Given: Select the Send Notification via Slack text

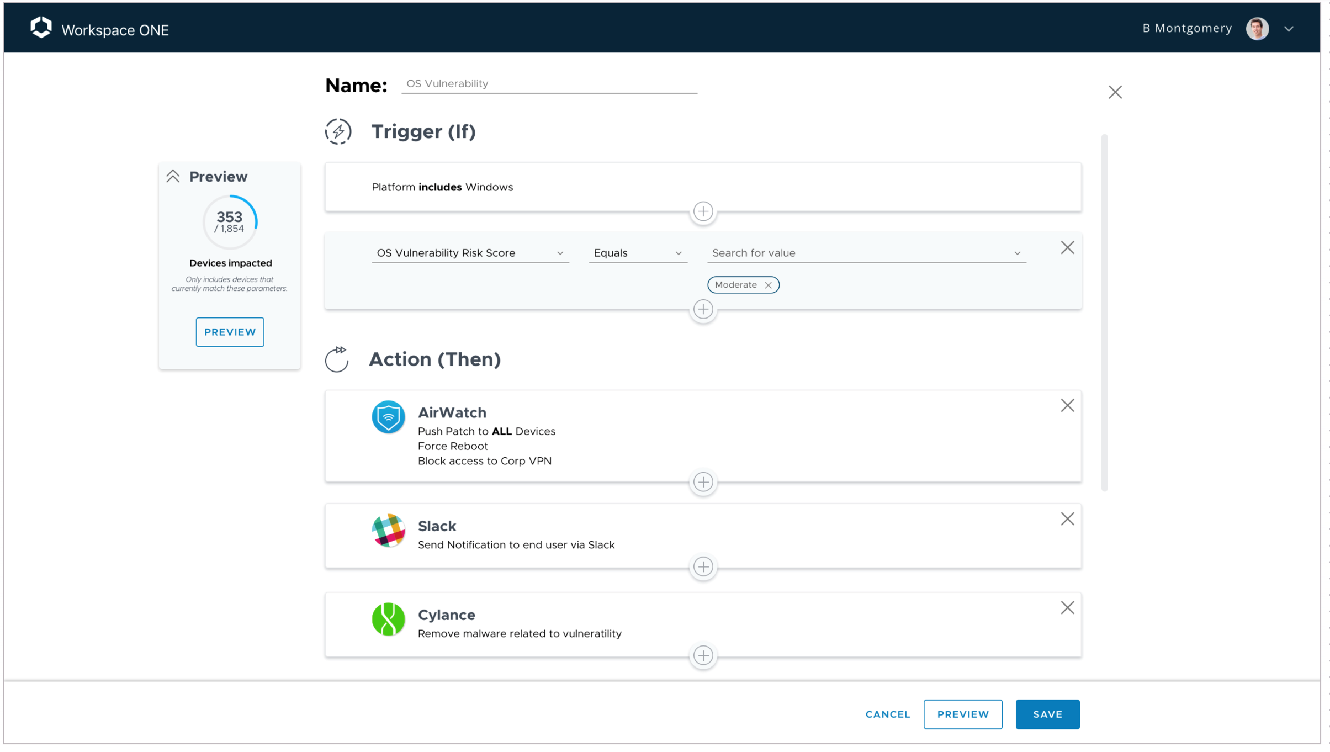Looking at the screenshot, I should [516, 545].
